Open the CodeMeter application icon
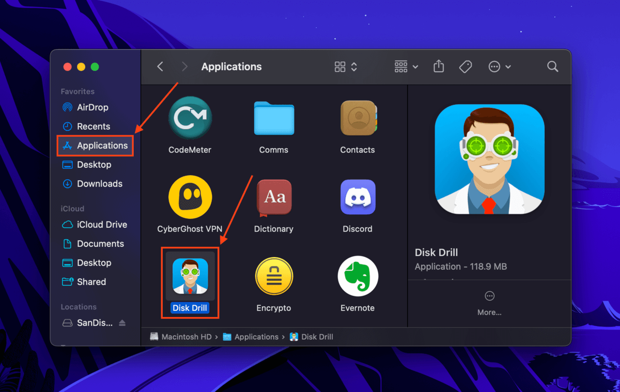The image size is (620, 392). click(x=190, y=118)
